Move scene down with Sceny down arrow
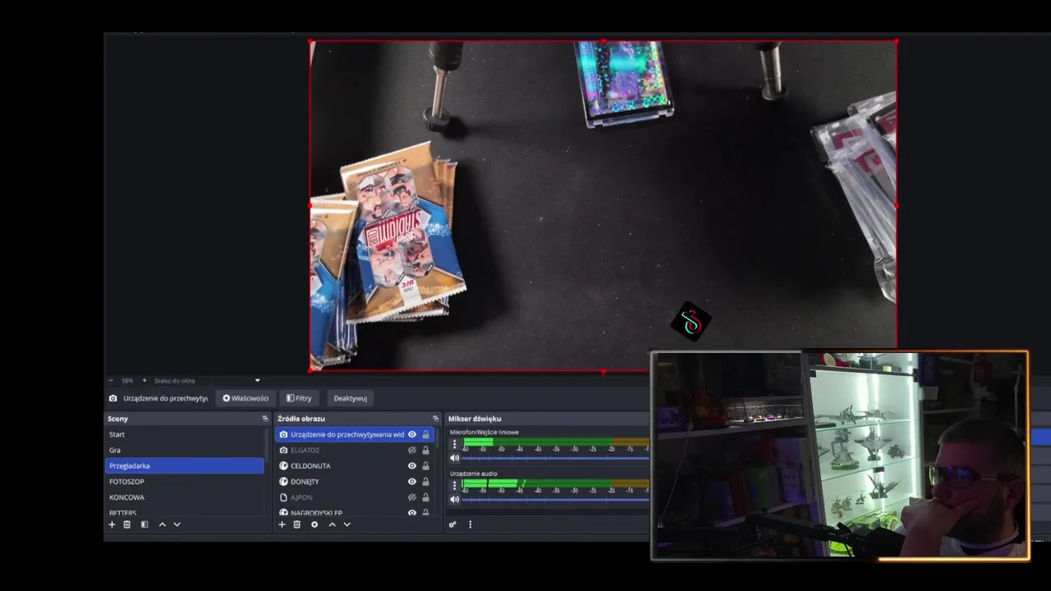The image size is (1051, 591). (177, 525)
